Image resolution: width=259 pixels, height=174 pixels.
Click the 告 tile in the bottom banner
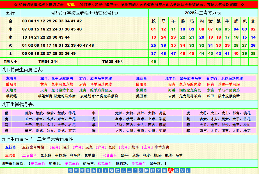tap(88, 170)
